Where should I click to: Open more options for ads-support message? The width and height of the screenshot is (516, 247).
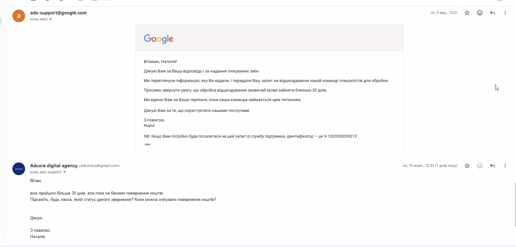click(505, 13)
